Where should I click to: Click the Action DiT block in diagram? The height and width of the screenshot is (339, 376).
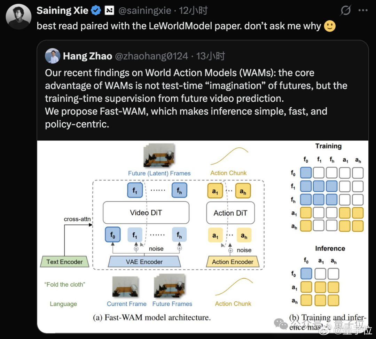point(230,213)
